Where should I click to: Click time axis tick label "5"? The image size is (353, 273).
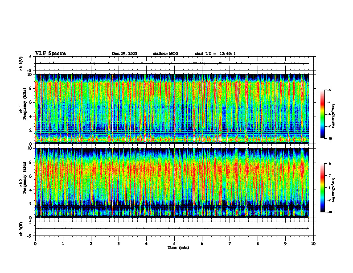(174, 244)
